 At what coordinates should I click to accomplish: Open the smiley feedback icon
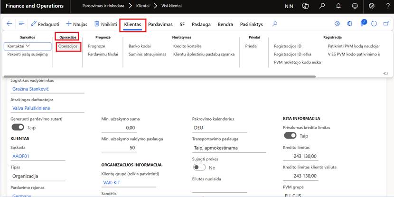tap(355, 6)
